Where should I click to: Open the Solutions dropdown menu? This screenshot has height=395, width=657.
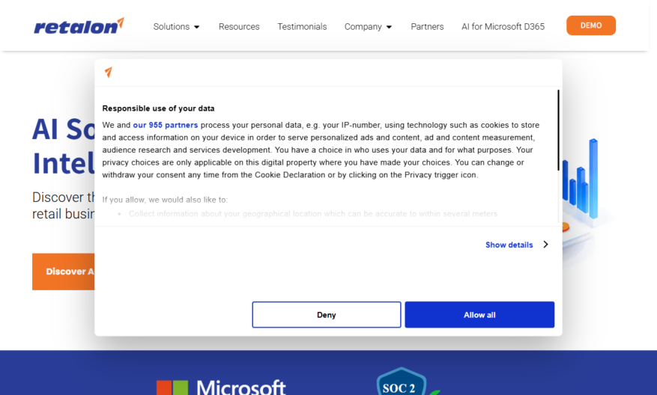pyautogui.click(x=176, y=27)
